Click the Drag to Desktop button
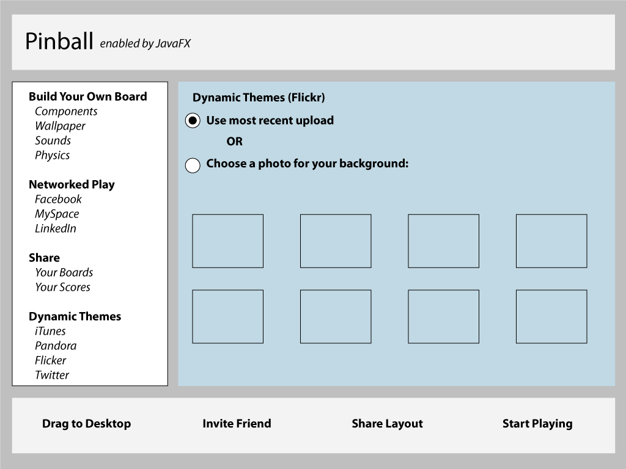The height and width of the screenshot is (469, 626). click(86, 424)
